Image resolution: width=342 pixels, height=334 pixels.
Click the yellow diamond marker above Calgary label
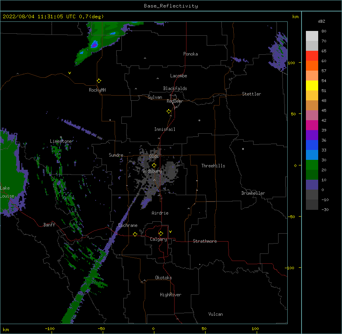[x=161, y=234]
